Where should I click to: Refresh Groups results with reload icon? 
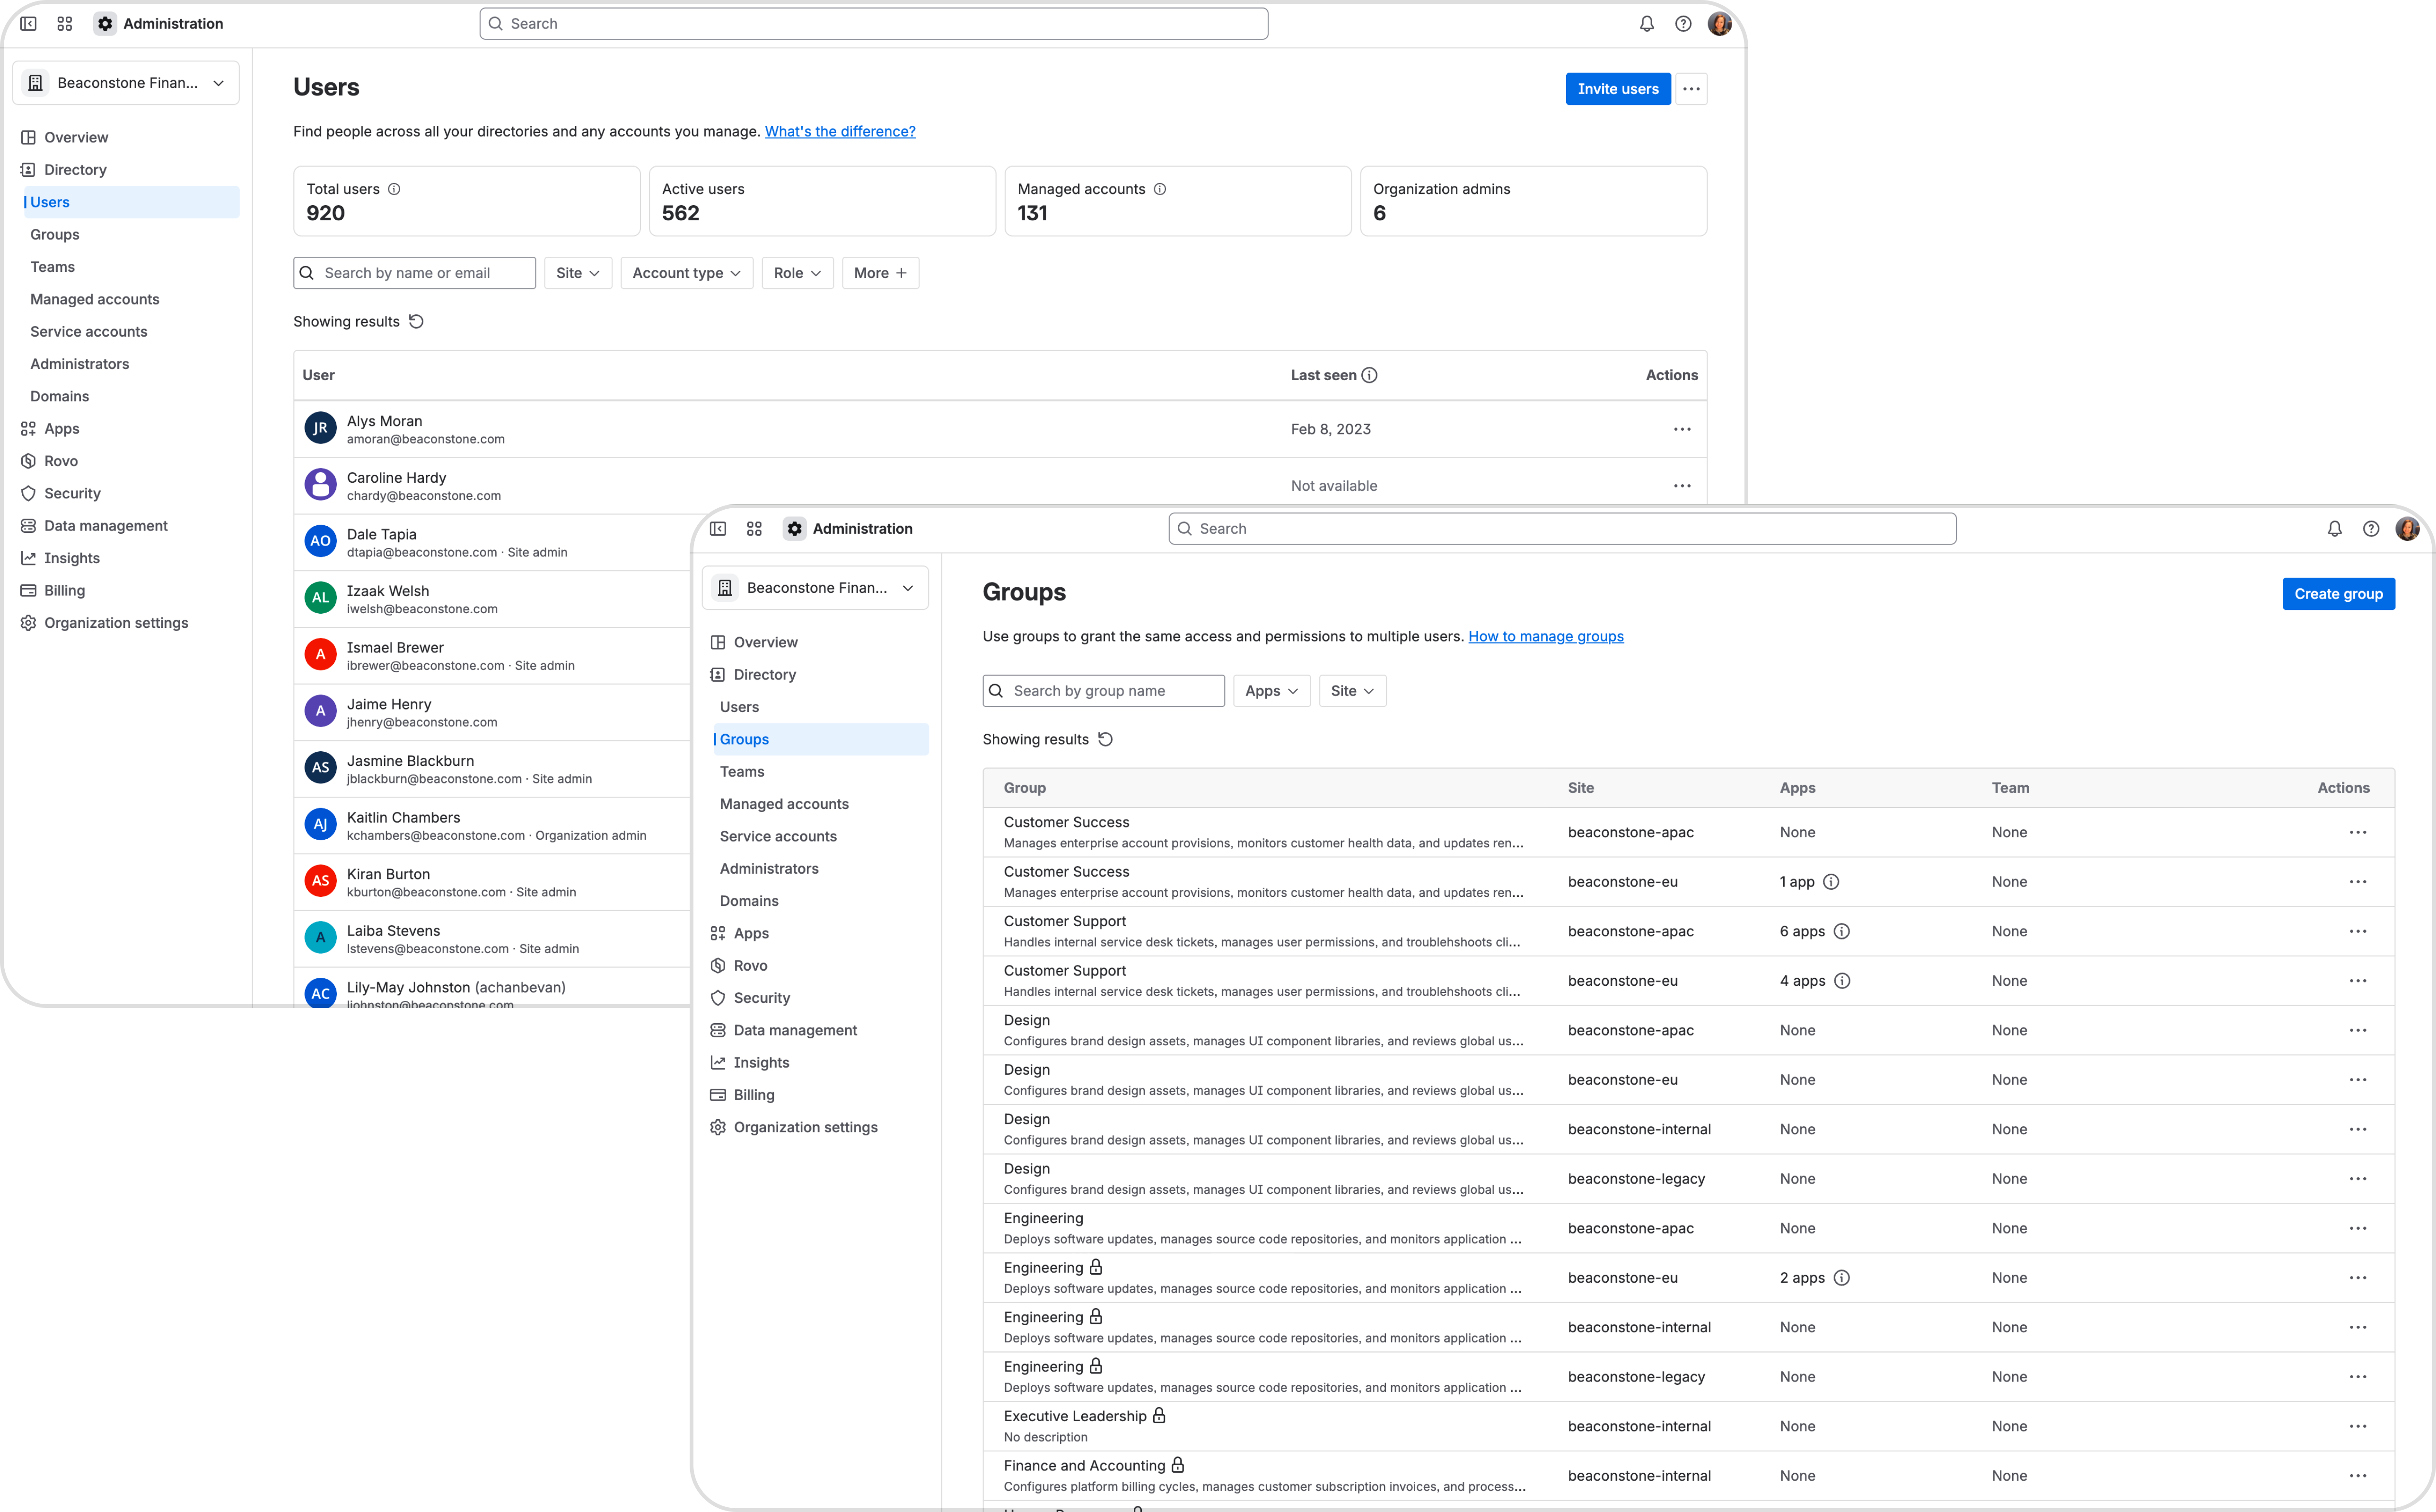point(1106,739)
